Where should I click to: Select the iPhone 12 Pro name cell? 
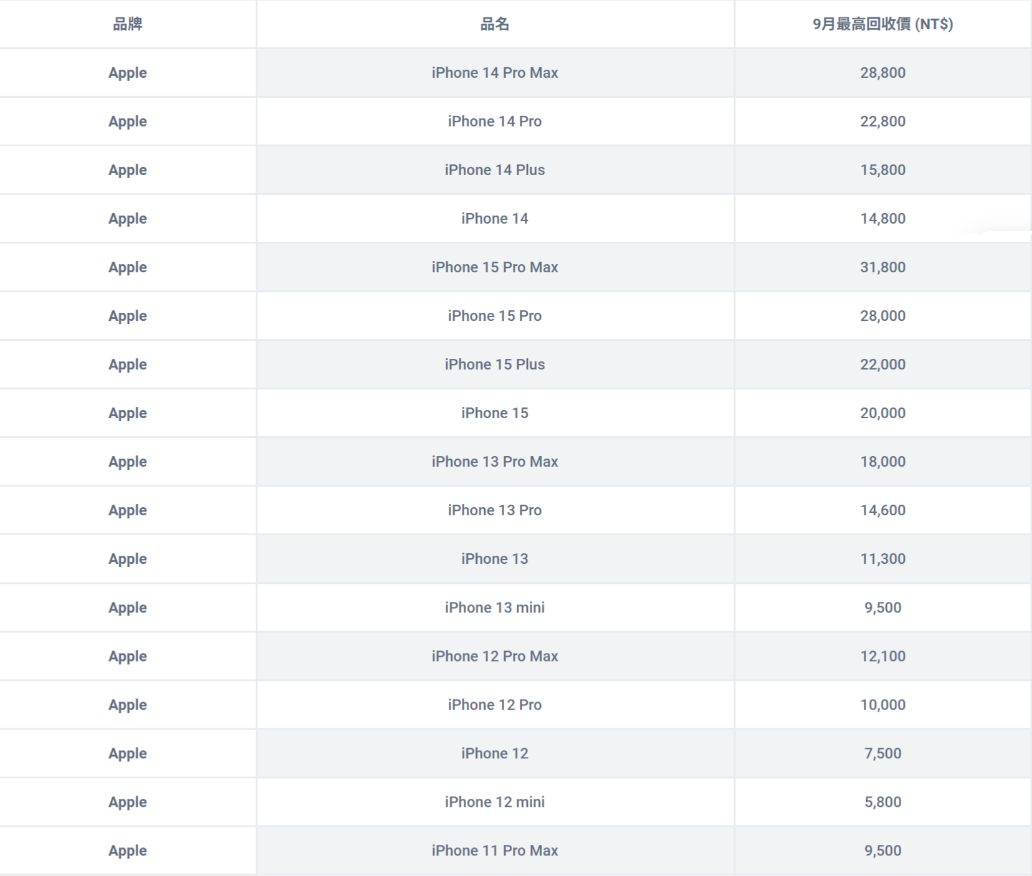495,705
